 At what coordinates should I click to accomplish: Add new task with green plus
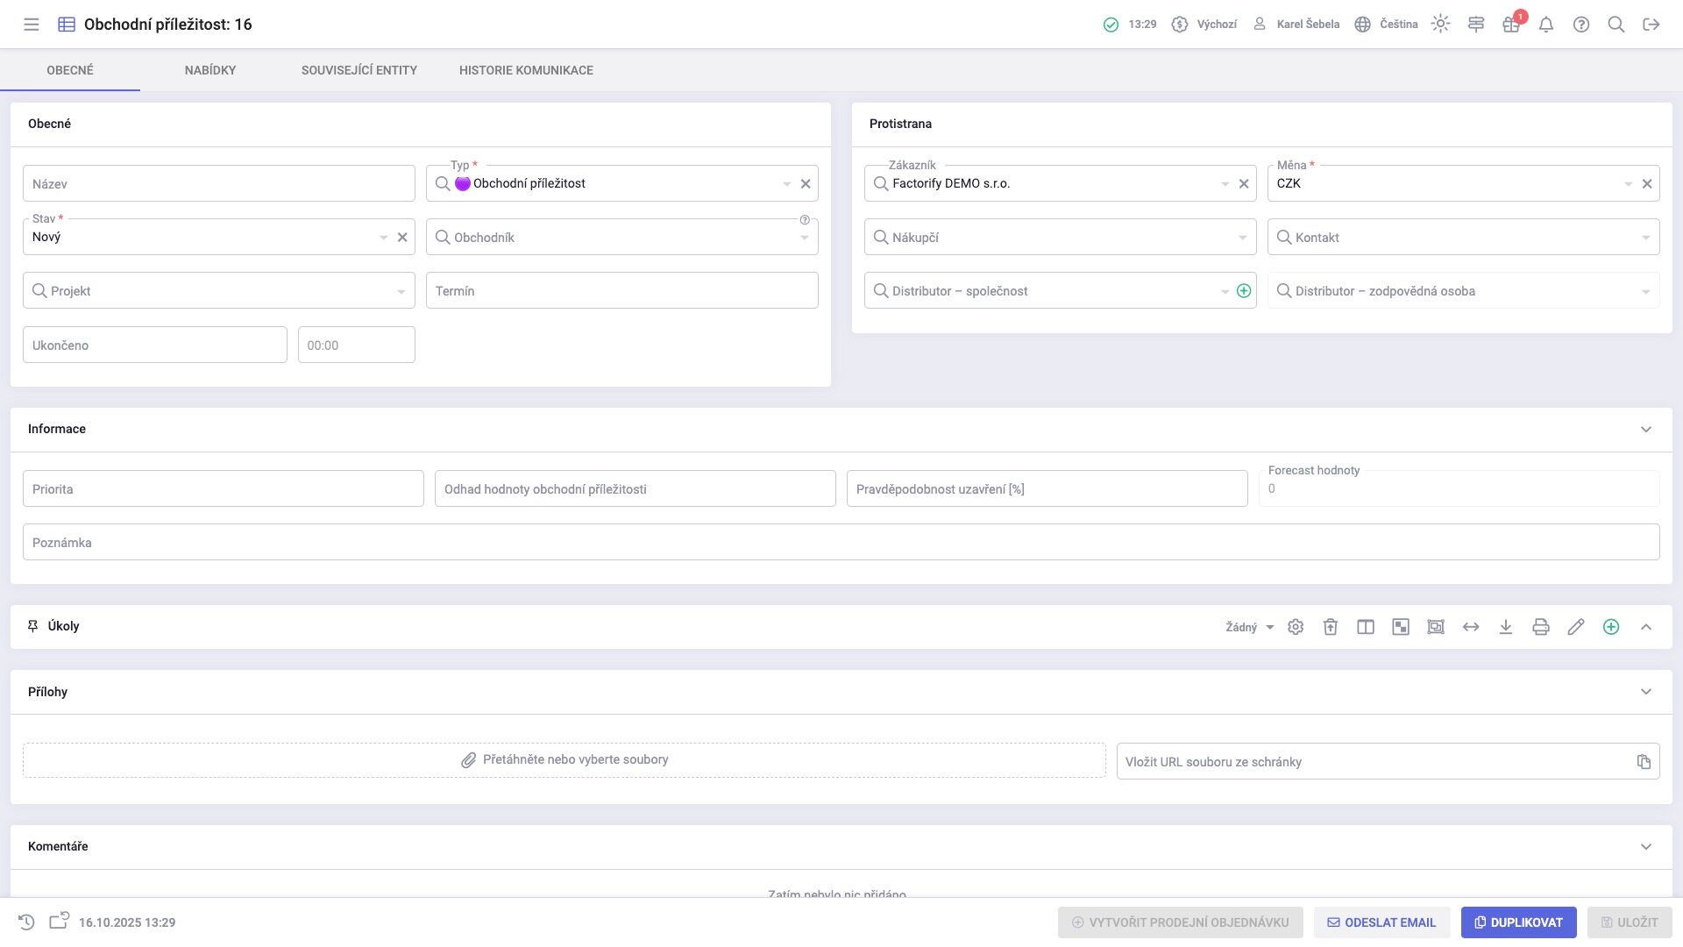coord(1611,627)
